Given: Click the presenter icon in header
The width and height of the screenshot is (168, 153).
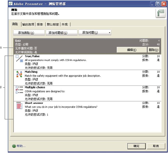Looking at the screenshot, I should [160, 13].
